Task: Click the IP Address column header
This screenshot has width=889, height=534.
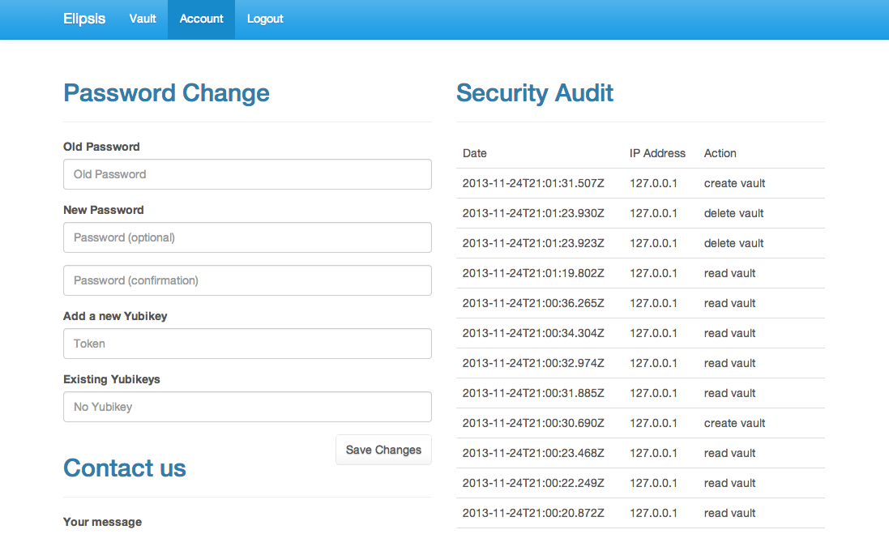Action: tap(657, 153)
